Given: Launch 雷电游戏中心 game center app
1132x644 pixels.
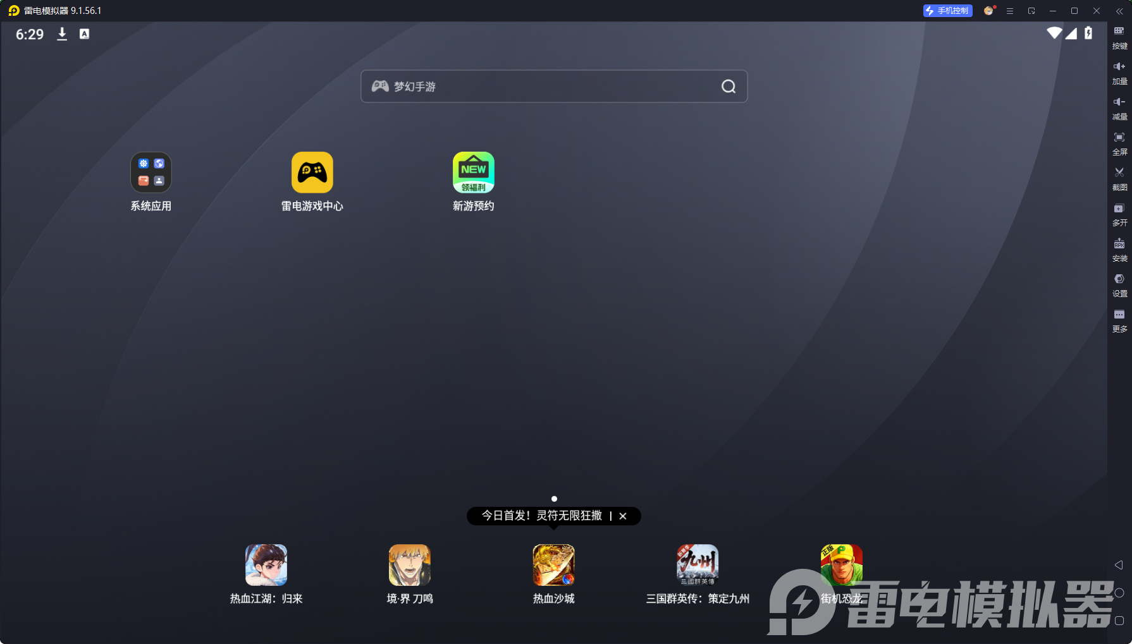Looking at the screenshot, I should (x=312, y=182).
